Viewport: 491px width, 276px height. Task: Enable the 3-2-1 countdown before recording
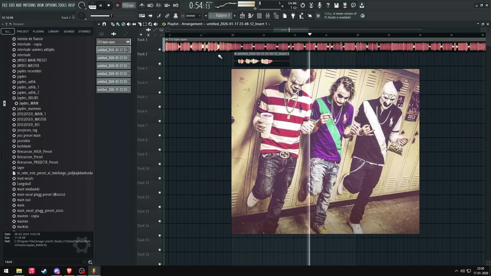(159, 5)
